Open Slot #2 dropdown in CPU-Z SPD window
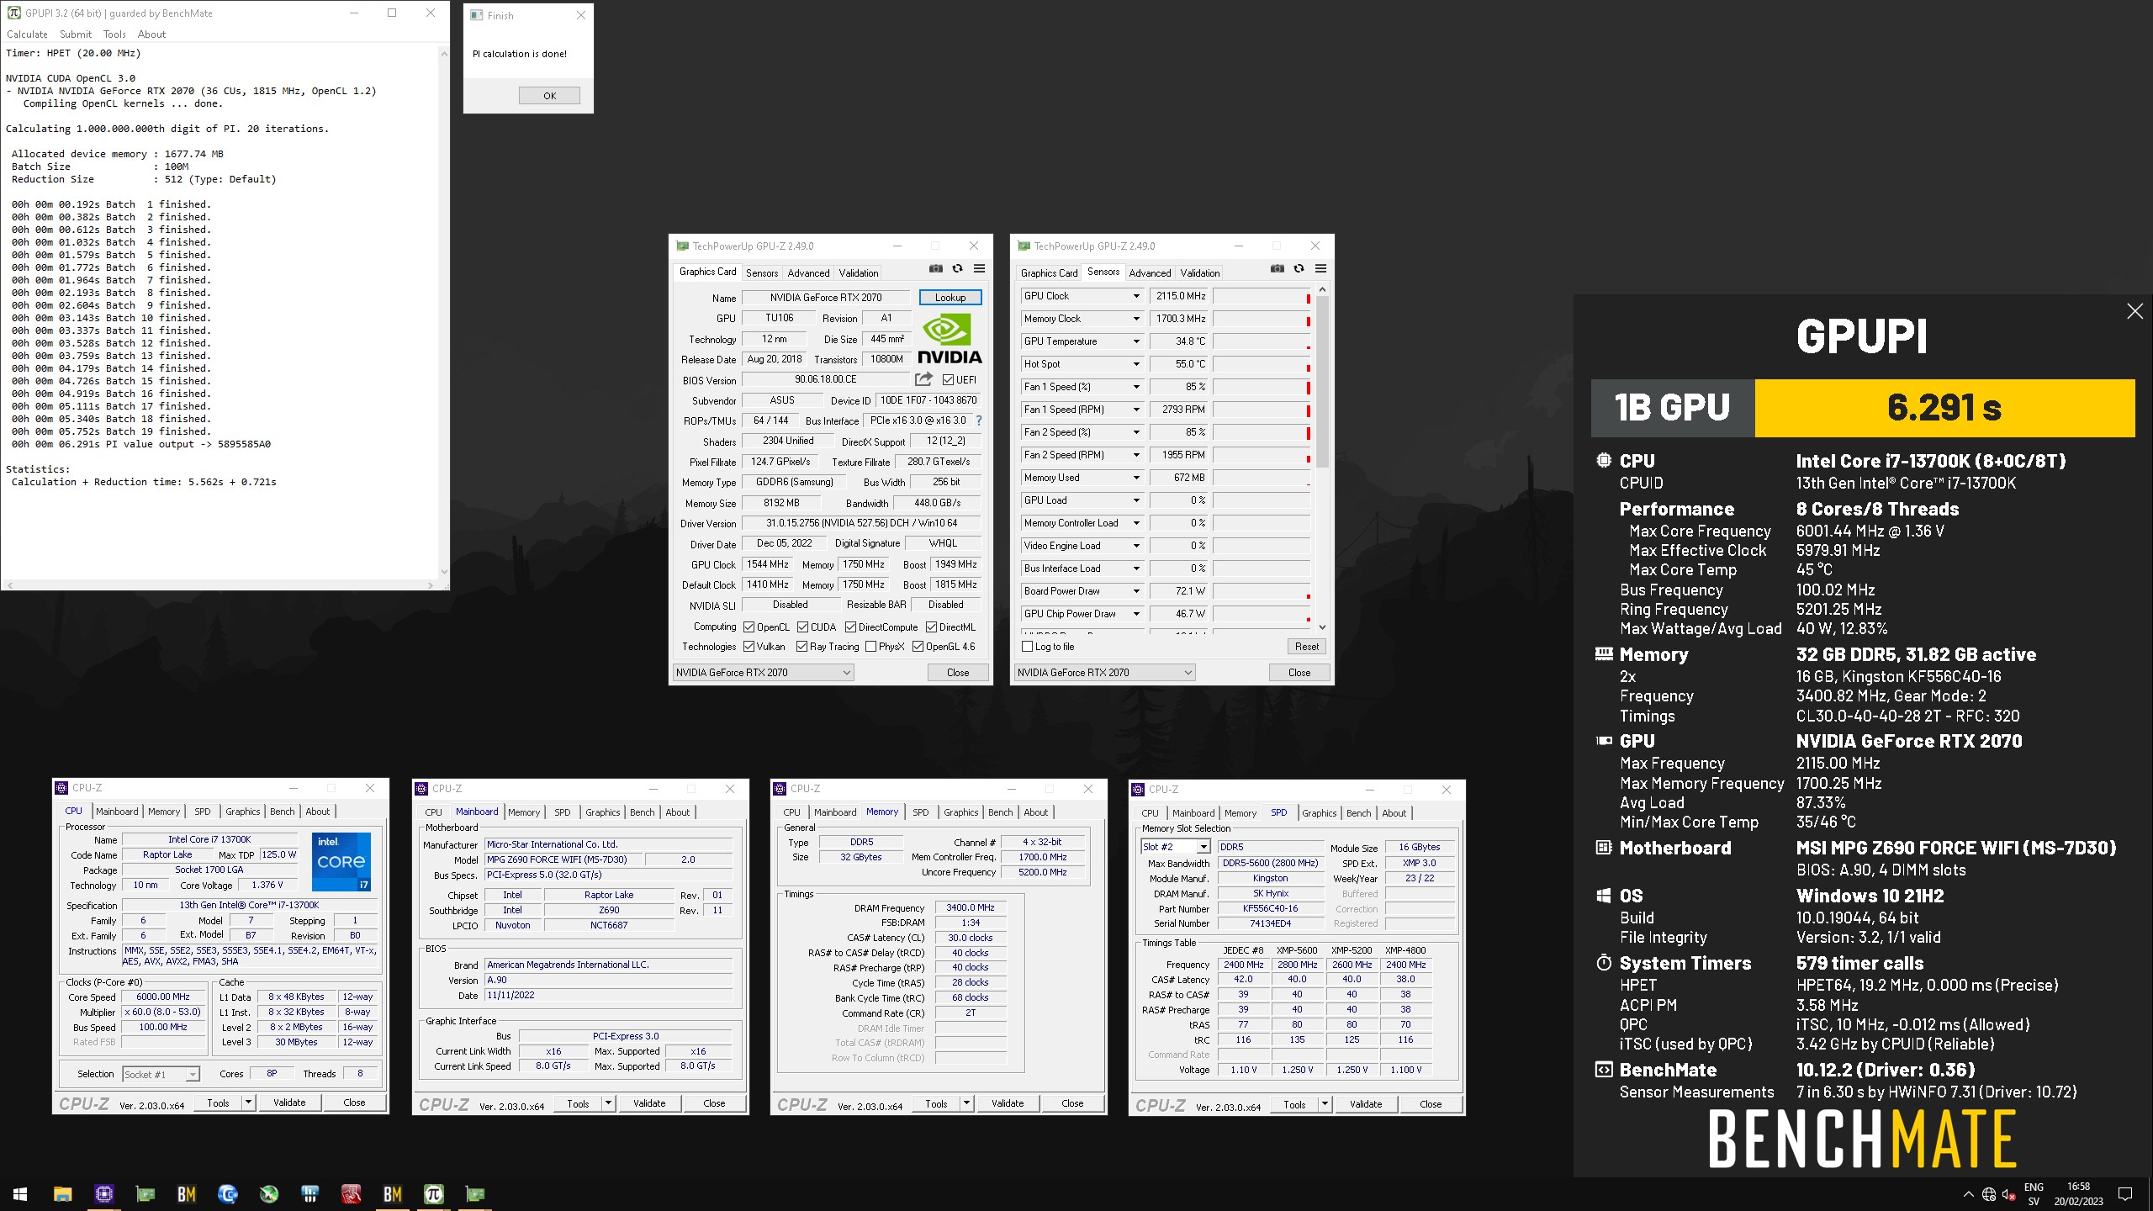Viewport: 2153px width, 1211px height. point(1203,847)
